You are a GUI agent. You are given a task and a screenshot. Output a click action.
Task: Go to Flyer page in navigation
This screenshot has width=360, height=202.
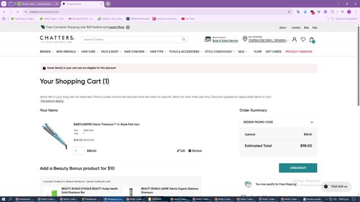click(258, 52)
